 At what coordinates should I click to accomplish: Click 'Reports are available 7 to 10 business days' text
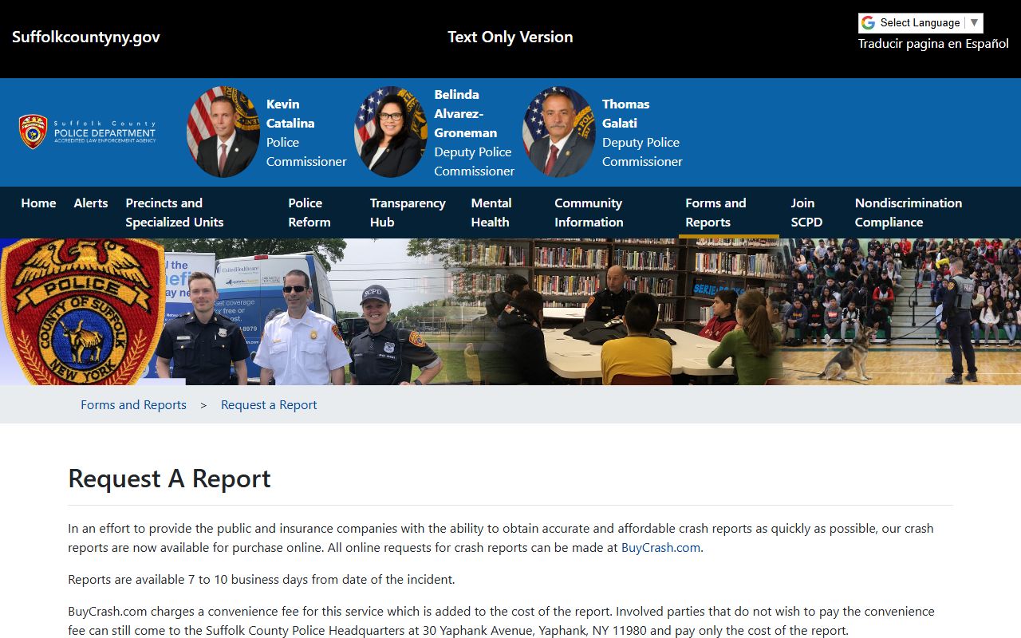[x=261, y=580]
